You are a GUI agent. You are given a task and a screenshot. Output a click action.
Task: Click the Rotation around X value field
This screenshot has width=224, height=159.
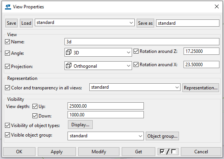(x=201, y=65)
